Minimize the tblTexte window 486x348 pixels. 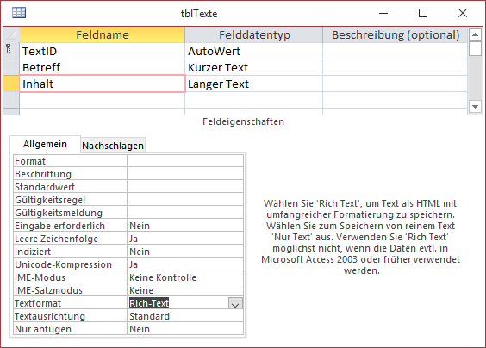point(383,13)
